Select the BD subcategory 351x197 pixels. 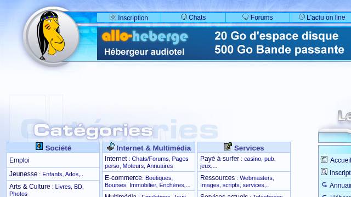coord(78,187)
